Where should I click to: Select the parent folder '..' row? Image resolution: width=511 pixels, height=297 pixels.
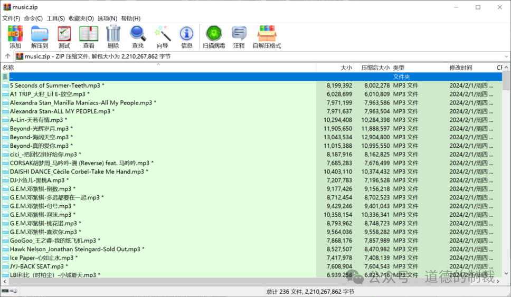(x=251, y=77)
